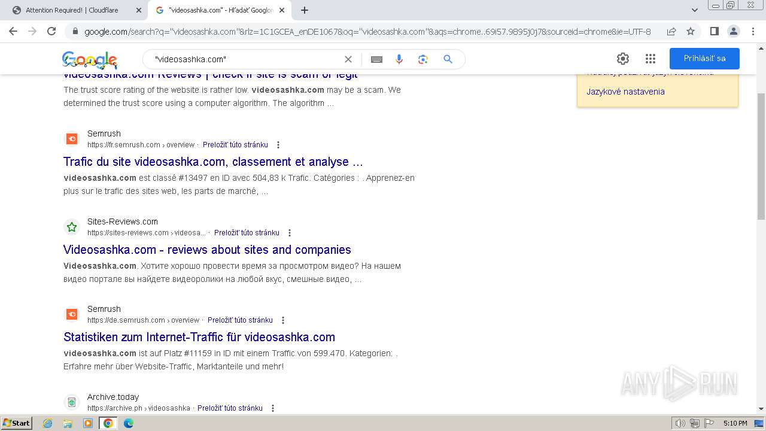Translate the Archive.today result page
Image resolution: width=766 pixels, height=431 pixels.
(230, 408)
